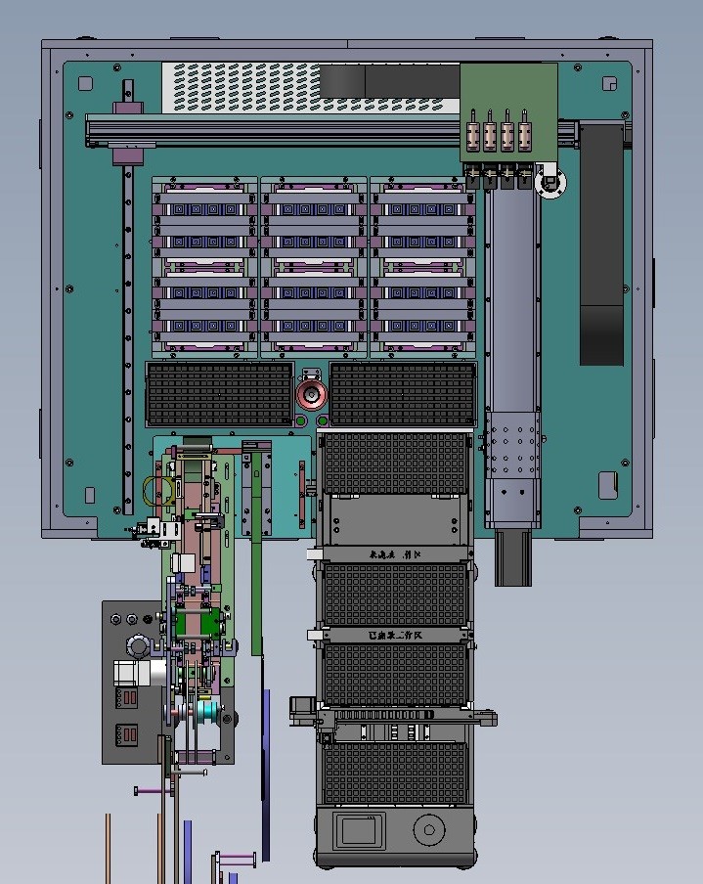703x884 pixels.
Task: Select the cyan pulley on the feeder mechanism
Action: click(x=208, y=711)
